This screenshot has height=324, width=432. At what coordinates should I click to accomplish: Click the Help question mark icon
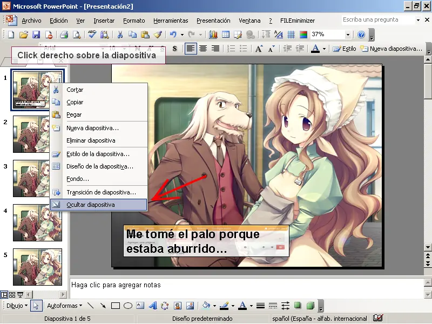tap(361, 35)
